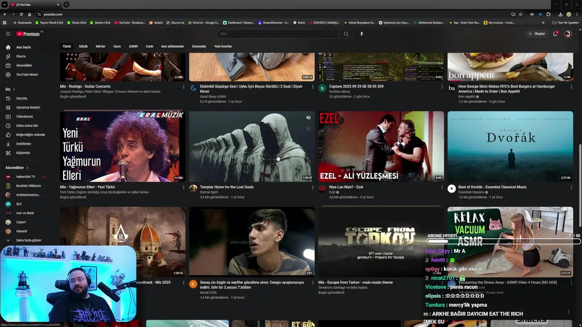This screenshot has width=582, height=327.
Task: Go to Abonelikler in the sidebar
Action: click(24, 65)
